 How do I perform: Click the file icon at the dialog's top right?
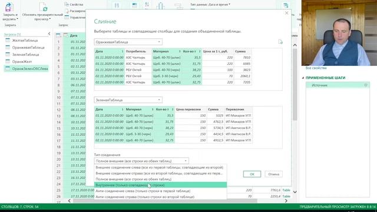pyautogui.click(x=280, y=42)
